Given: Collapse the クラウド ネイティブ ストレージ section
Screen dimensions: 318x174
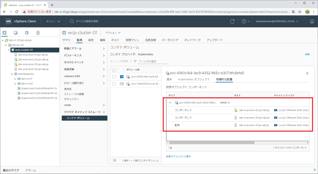Looking at the screenshot, I should click(x=85, y=112).
